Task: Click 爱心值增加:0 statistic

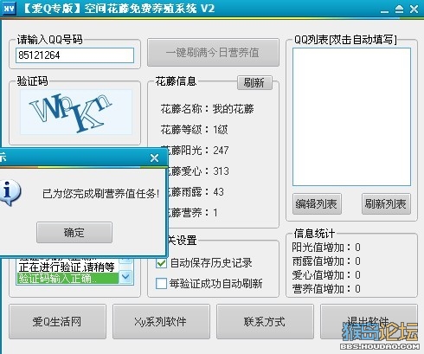Action: [x=326, y=275]
